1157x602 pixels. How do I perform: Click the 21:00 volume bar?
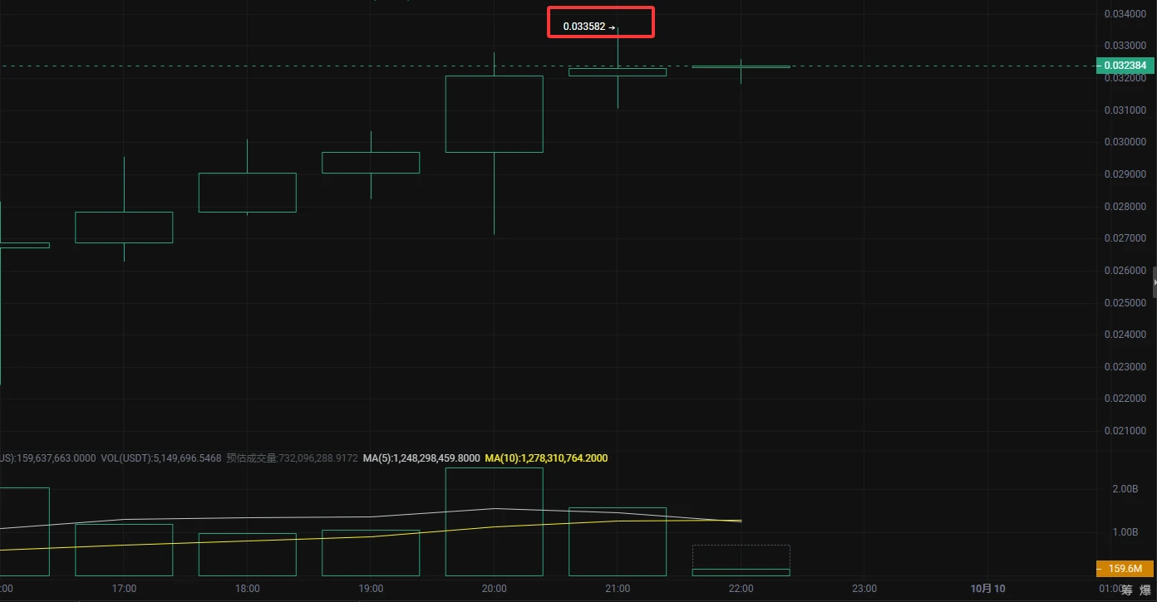pos(618,541)
